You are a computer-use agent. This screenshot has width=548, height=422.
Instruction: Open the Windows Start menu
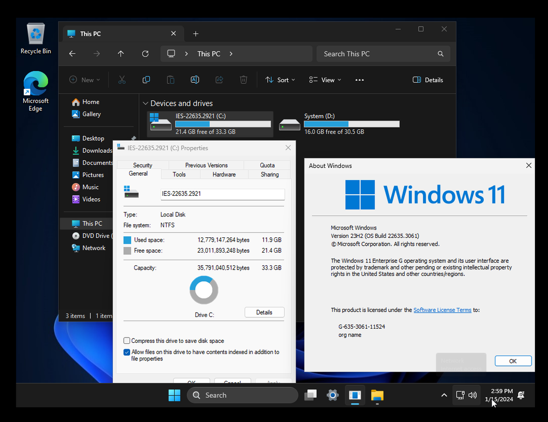[x=174, y=396]
